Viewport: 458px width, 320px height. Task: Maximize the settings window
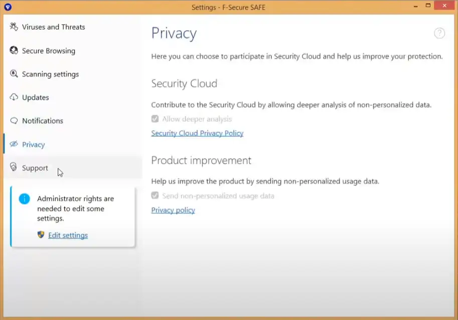click(x=428, y=6)
